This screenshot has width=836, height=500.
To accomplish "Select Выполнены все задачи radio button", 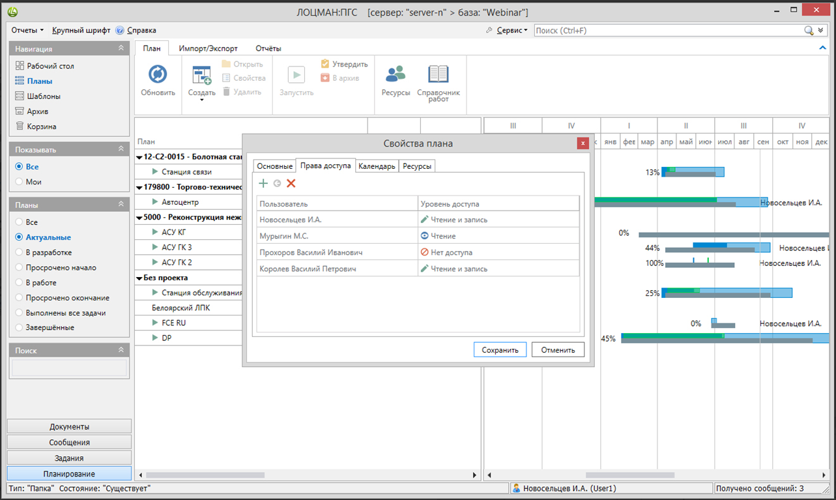I will 20,313.
